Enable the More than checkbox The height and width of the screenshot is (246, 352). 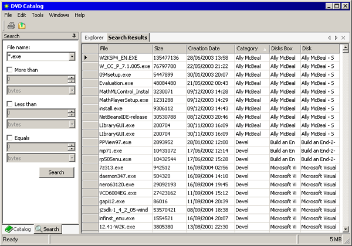pyautogui.click(x=9, y=70)
